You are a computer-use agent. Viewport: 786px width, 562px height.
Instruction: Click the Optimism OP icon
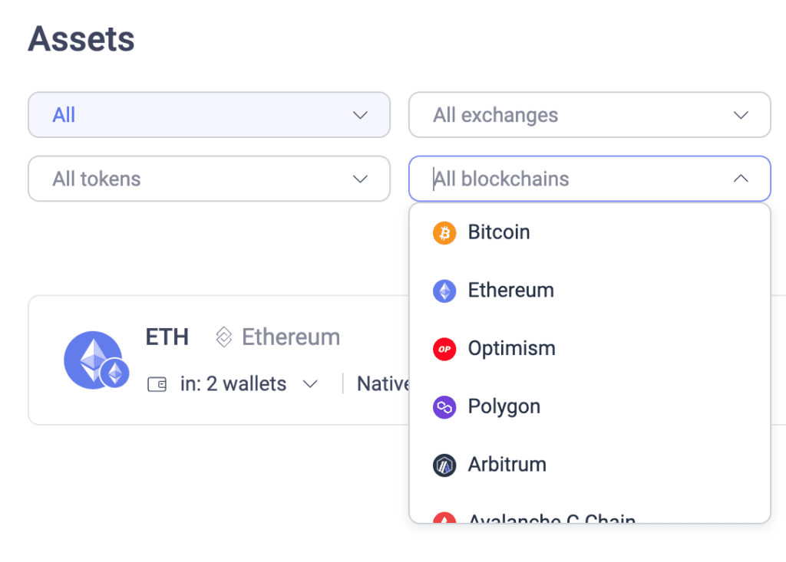click(444, 349)
